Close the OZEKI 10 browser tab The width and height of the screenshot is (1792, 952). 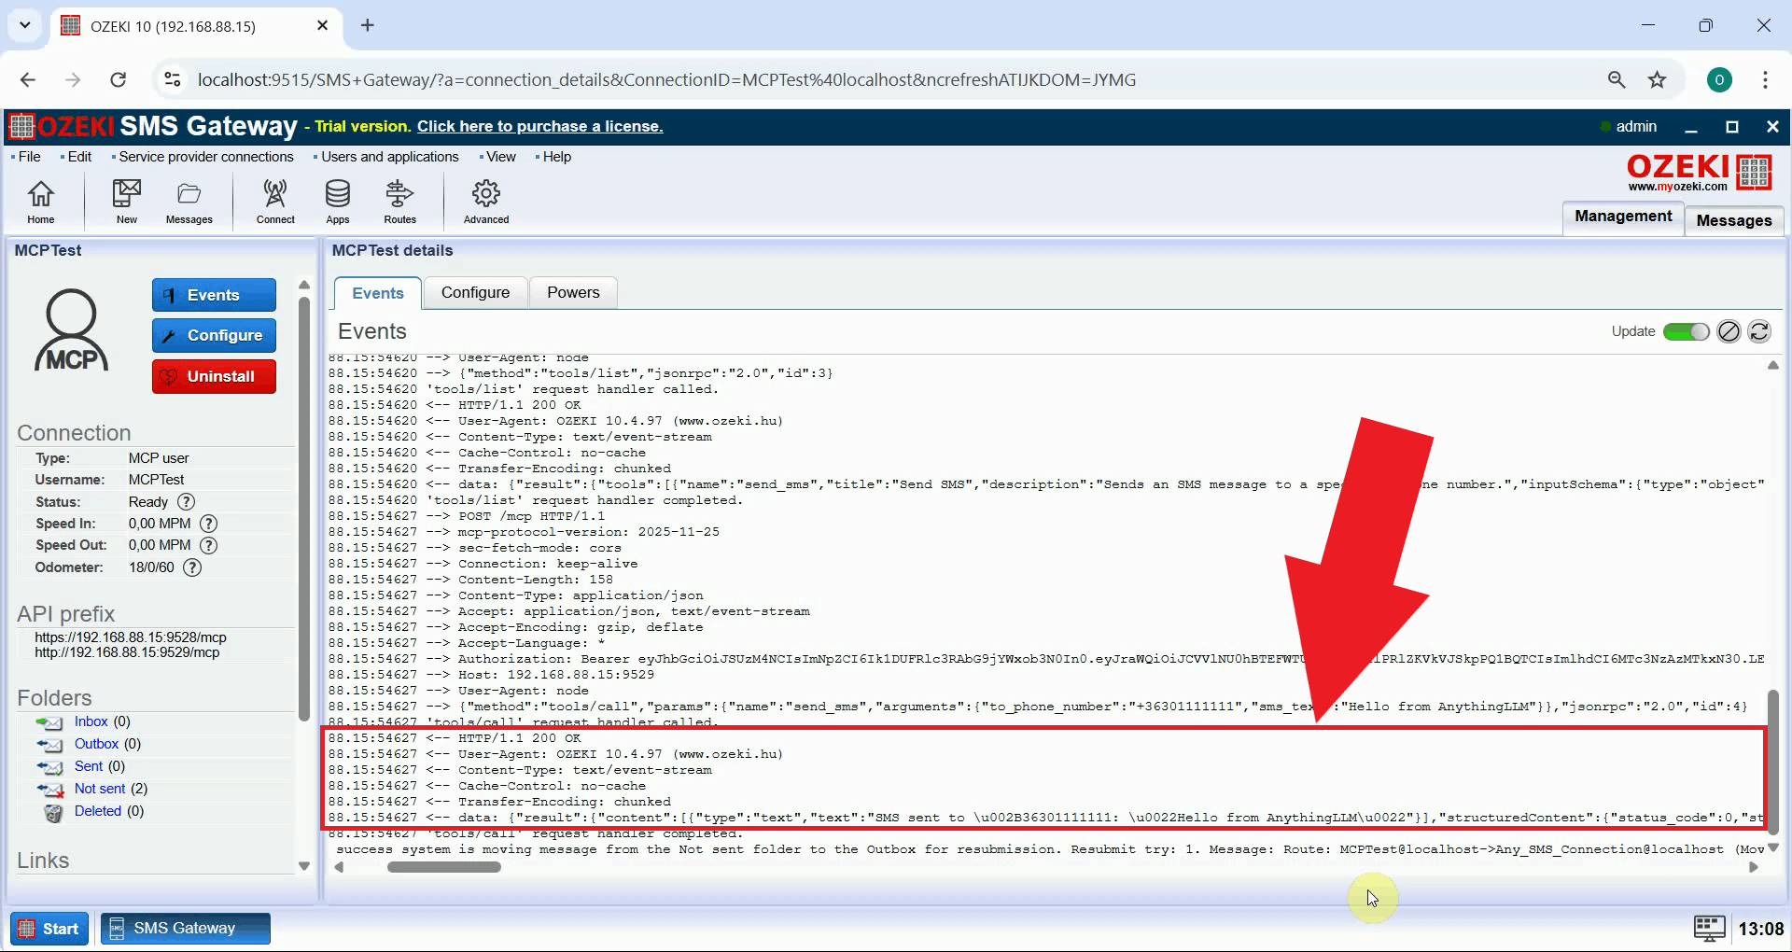pos(322,25)
